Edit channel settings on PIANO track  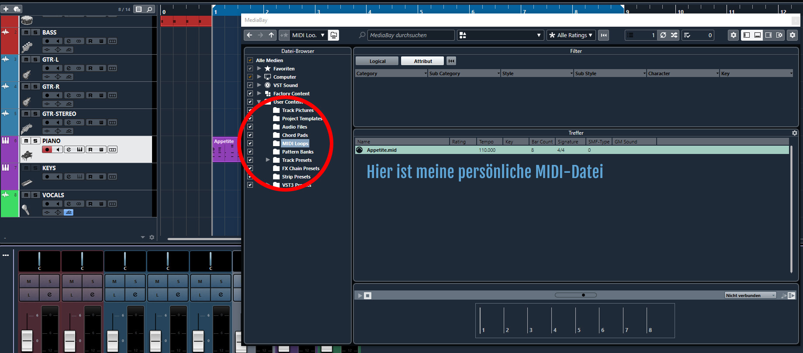click(x=69, y=150)
